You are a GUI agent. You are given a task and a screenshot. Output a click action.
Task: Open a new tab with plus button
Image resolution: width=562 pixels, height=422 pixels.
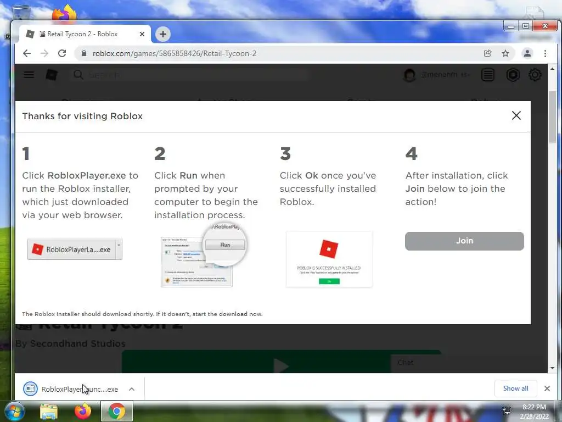coord(162,34)
